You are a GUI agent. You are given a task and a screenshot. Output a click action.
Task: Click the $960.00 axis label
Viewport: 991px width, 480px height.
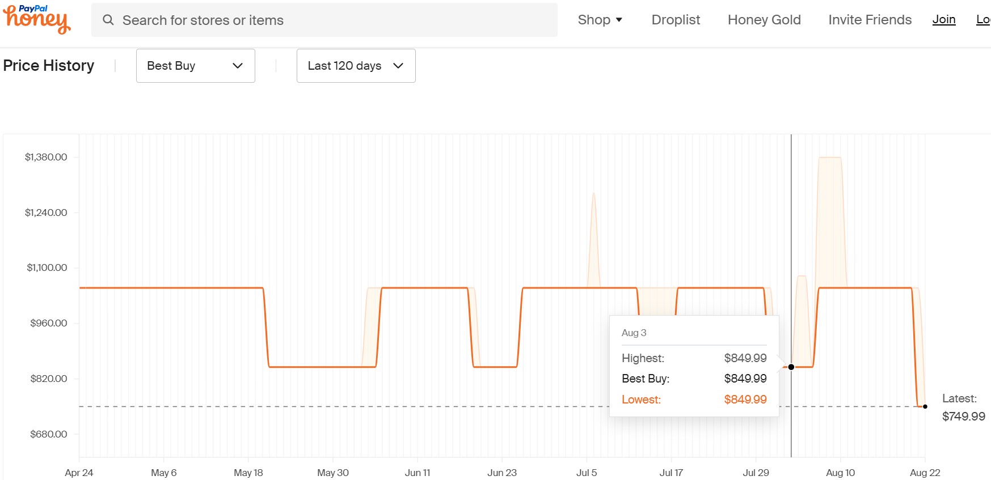(49, 323)
